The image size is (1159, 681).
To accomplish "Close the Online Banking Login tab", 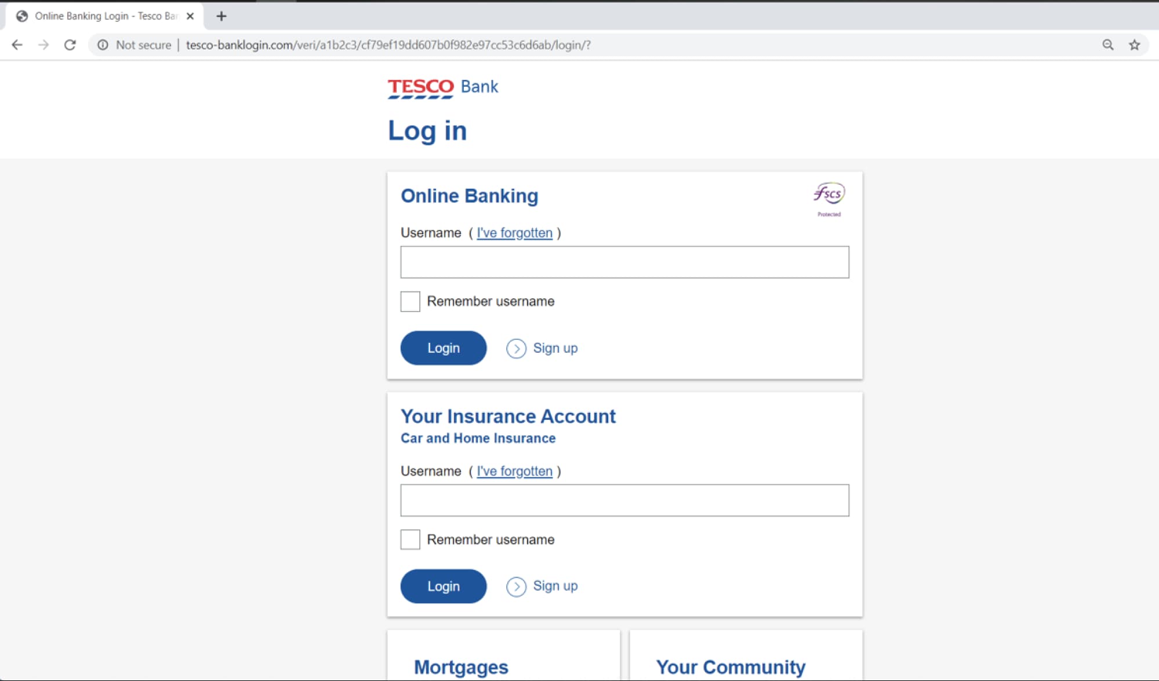I will (x=190, y=16).
